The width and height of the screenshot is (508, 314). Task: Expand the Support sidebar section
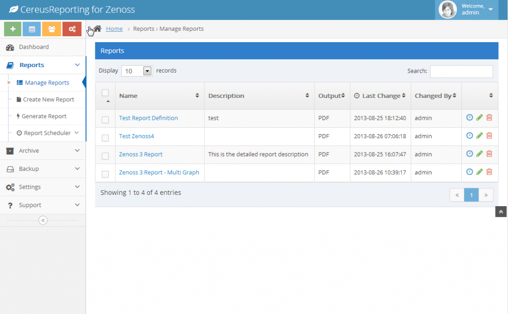pyautogui.click(x=43, y=205)
